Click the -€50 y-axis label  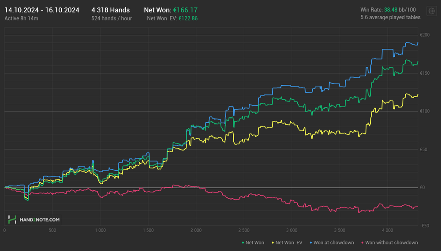point(424,226)
